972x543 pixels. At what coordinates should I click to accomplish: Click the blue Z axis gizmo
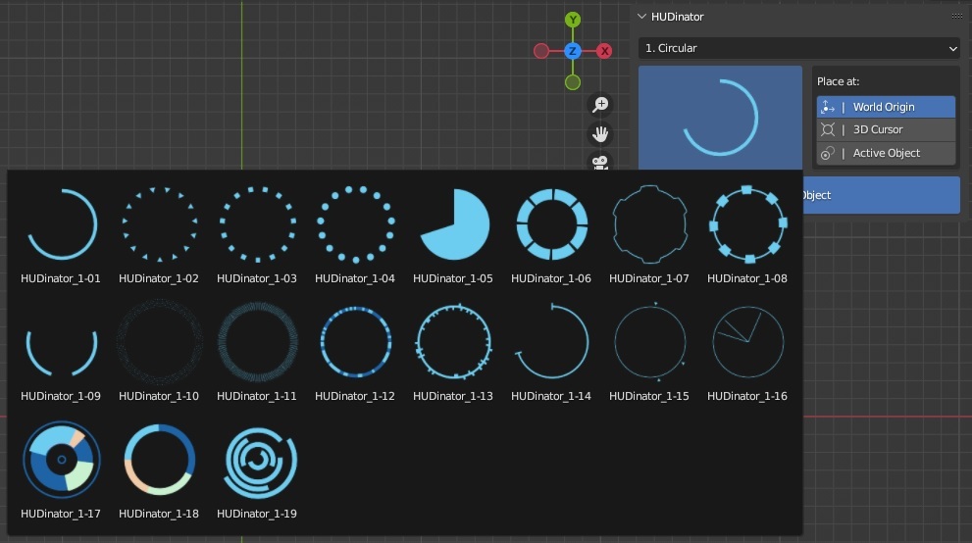tap(573, 51)
